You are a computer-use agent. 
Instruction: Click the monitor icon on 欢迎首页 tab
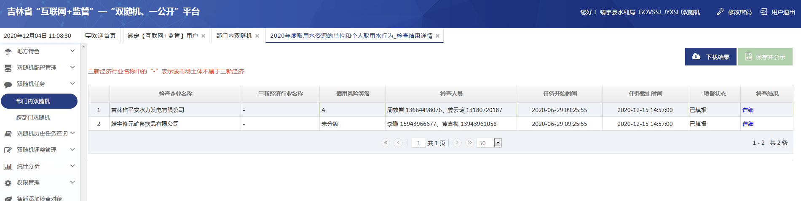click(x=88, y=36)
